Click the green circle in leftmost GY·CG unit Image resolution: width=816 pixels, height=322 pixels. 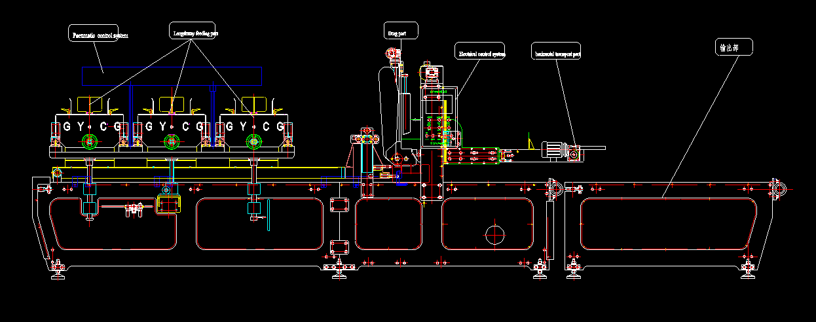tap(88, 140)
